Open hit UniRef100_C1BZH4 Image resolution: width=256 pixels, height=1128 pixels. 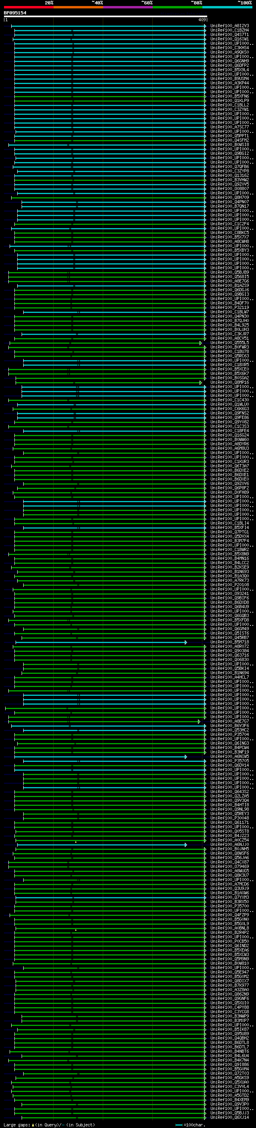pyautogui.click(x=229, y=30)
